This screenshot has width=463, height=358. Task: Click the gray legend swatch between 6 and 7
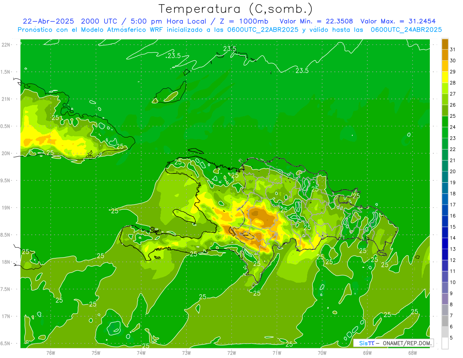[445, 321]
